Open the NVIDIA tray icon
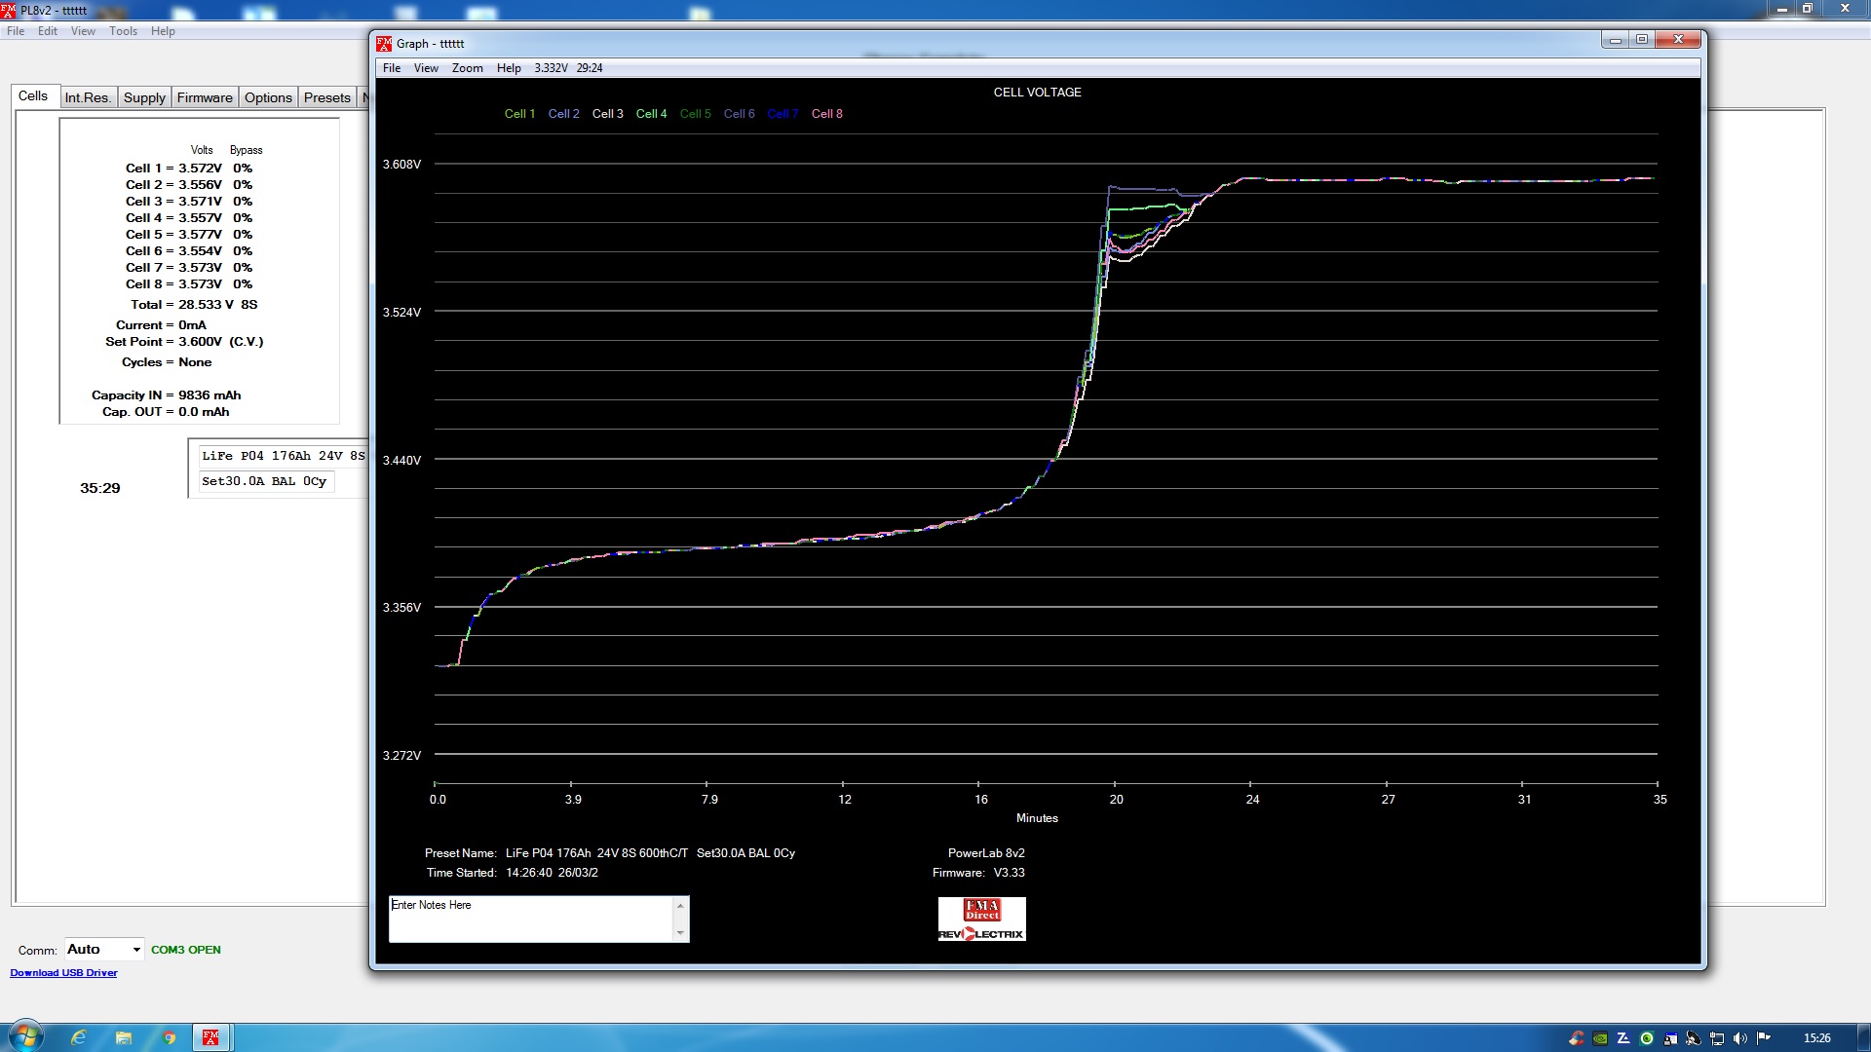 [1600, 1038]
